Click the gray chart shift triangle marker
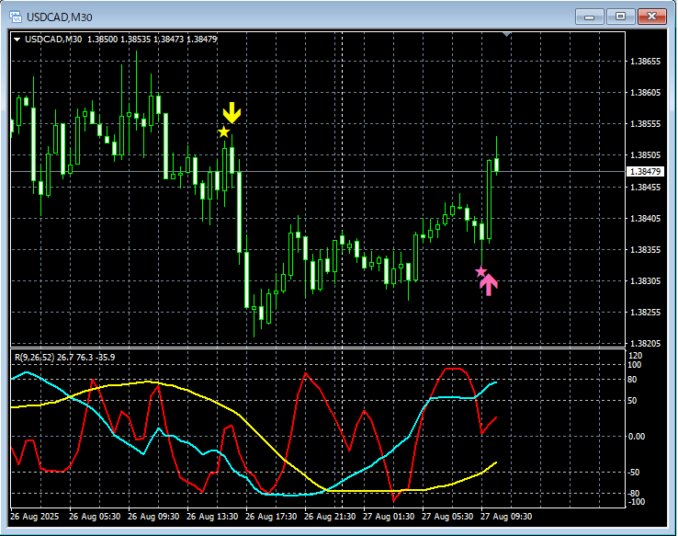Screen dimensions: 678x536 (507, 34)
